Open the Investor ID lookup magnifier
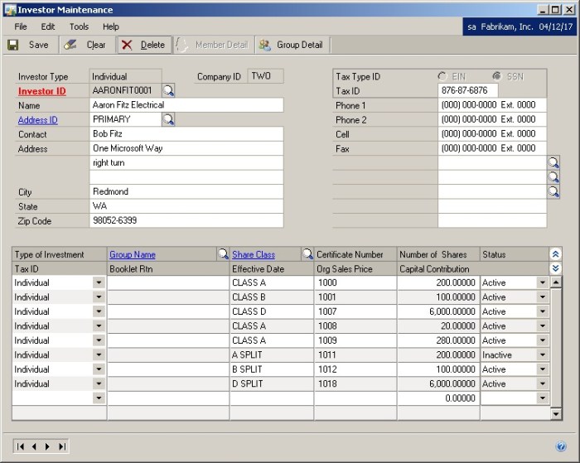 [168, 90]
